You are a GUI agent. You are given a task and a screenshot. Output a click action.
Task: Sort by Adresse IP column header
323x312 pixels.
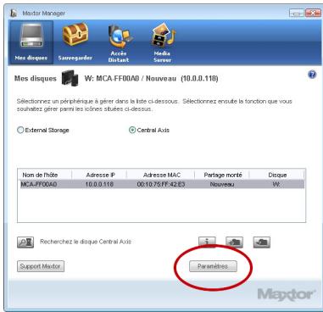point(99,175)
